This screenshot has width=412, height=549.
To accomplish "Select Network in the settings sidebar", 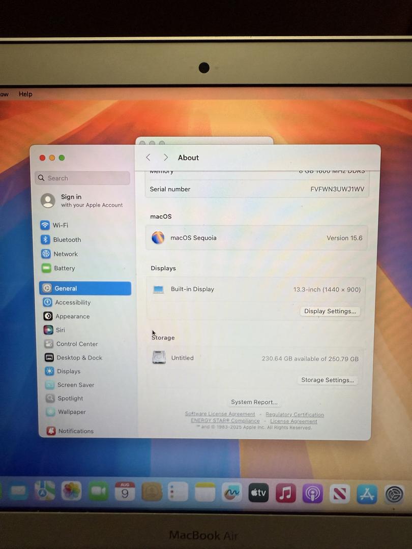I will coord(60,254).
